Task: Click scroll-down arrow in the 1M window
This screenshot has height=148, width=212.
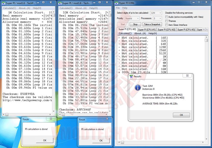Action: 54,111
